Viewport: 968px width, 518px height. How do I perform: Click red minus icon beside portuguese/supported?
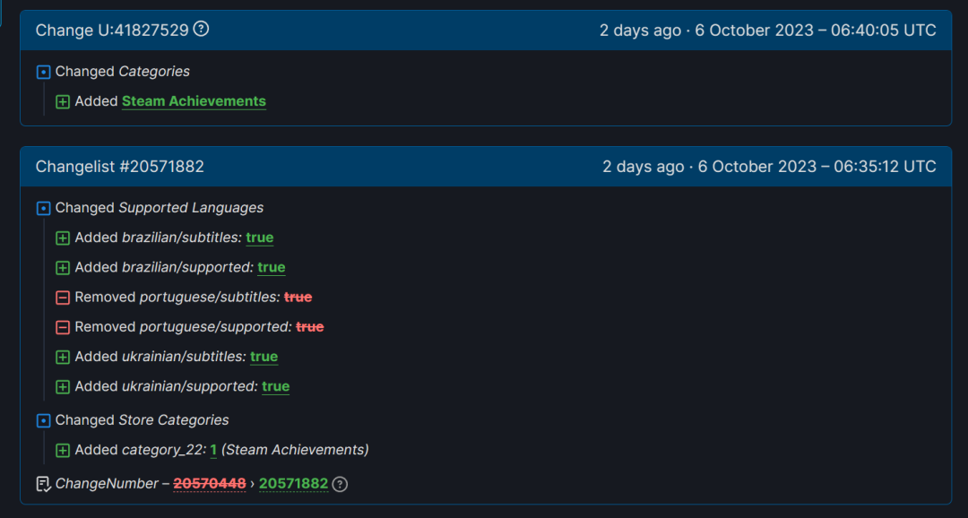click(x=63, y=327)
